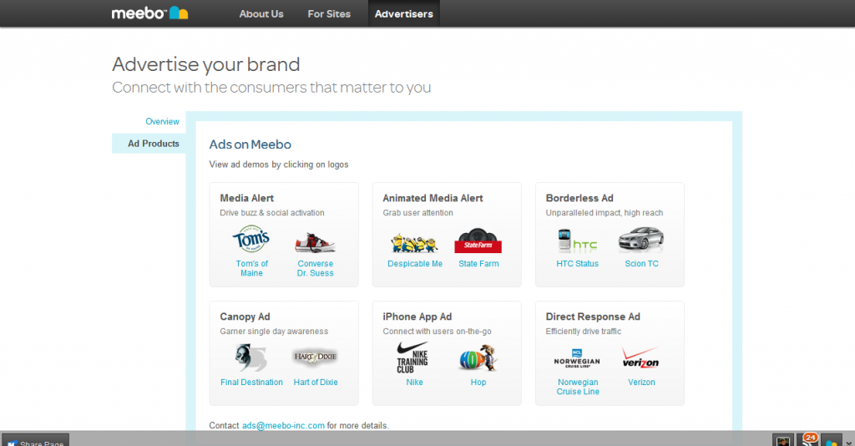
Task: Click the Hop movie bunny logo
Action: (478, 358)
